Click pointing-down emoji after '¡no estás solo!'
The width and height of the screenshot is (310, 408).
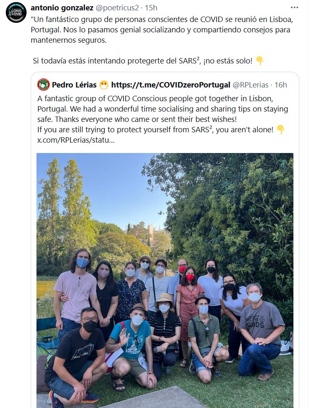tap(260, 61)
